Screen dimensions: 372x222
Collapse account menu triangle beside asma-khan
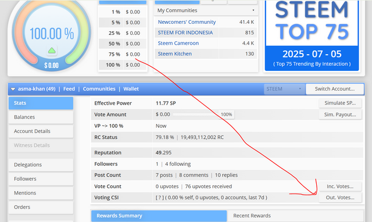click(x=13, y=89)
